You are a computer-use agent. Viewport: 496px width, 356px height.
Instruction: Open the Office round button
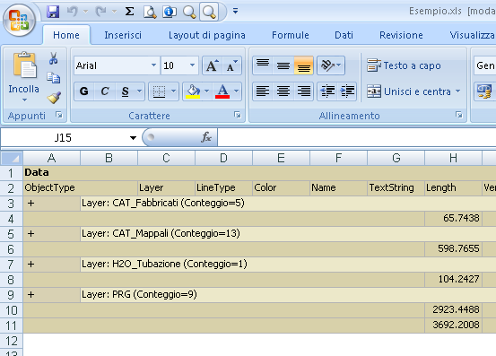[19, 21]
